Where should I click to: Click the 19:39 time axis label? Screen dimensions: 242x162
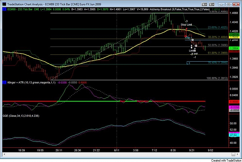(21, 150)
